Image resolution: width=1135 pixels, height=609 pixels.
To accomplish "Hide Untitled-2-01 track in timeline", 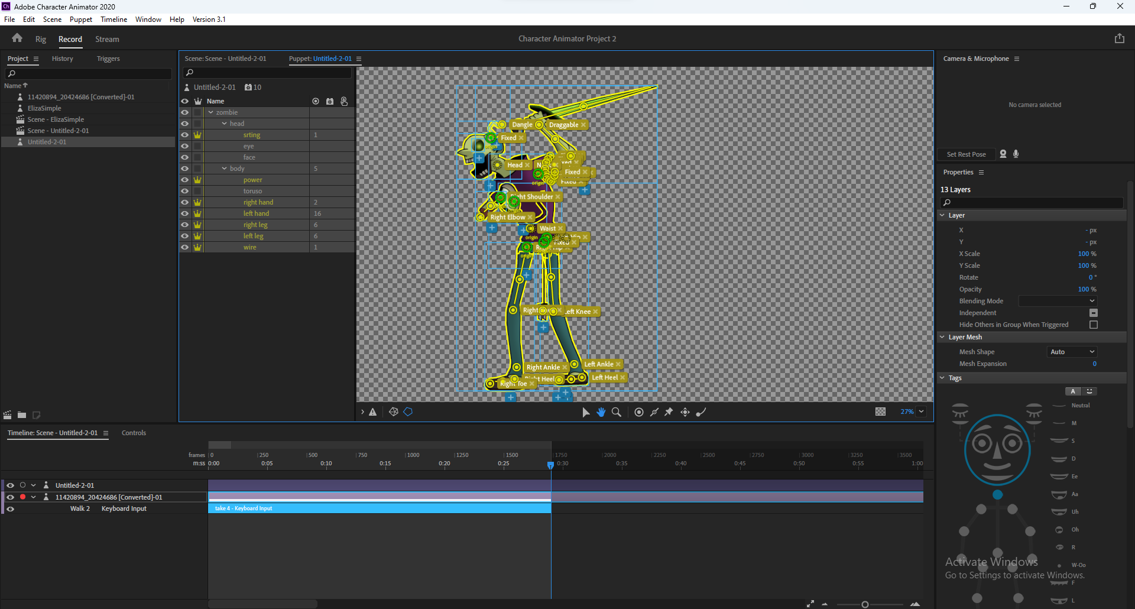I will point(10,485).
